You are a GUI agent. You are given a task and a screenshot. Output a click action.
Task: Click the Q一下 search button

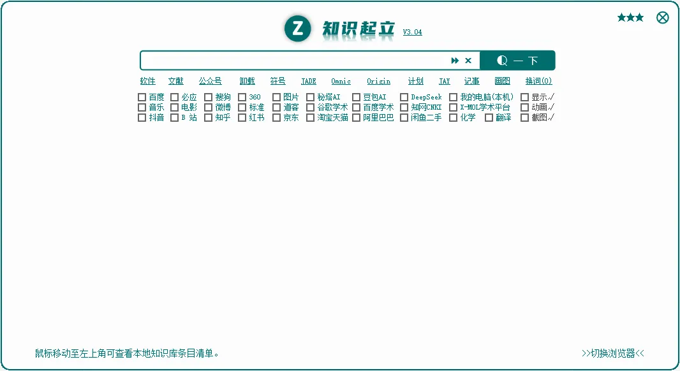click(517, 61)
